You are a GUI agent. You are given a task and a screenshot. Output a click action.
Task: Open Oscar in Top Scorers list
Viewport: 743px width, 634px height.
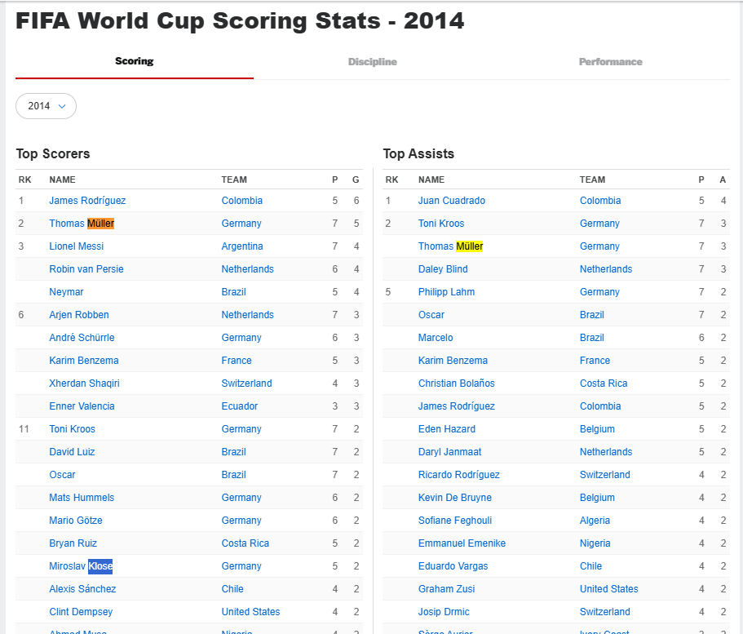pyautogui.click(x=62, y=475)
